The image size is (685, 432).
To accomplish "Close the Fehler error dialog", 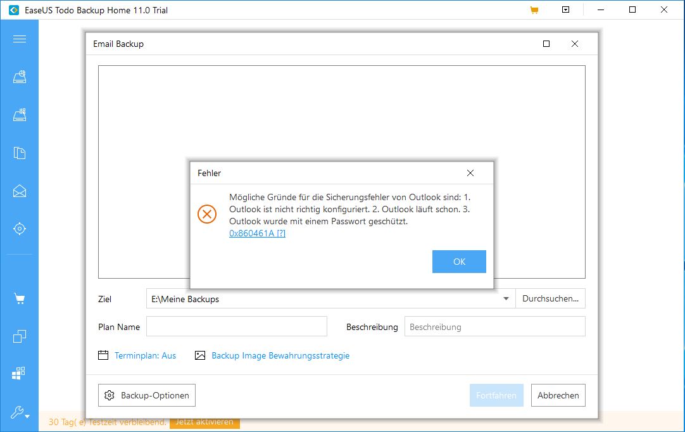I will 470,173.
